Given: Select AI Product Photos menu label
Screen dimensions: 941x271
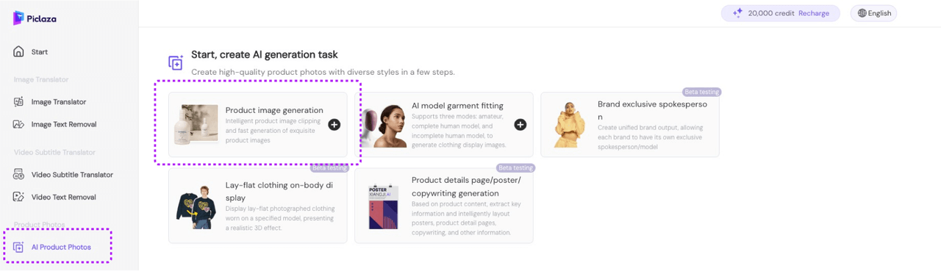Looking at the screenshot, I should click(61, 247).
